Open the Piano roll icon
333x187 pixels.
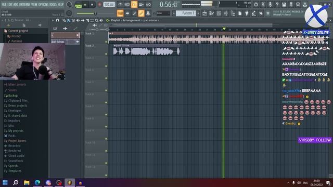(x=212, y=14)
